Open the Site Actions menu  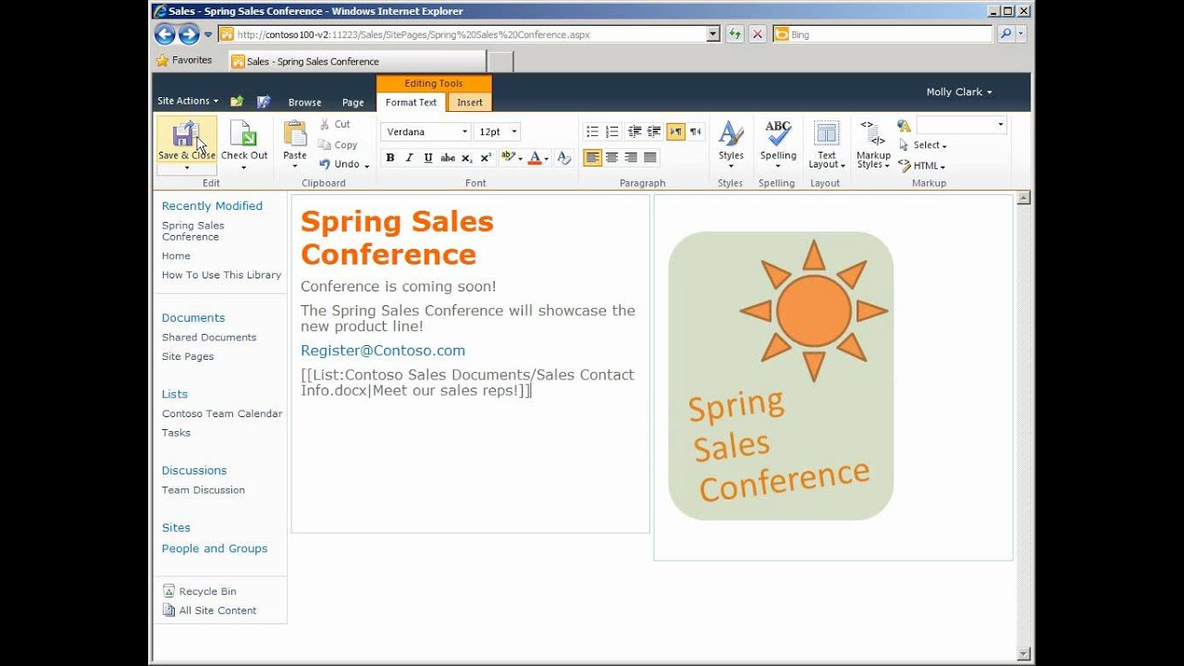188,101
